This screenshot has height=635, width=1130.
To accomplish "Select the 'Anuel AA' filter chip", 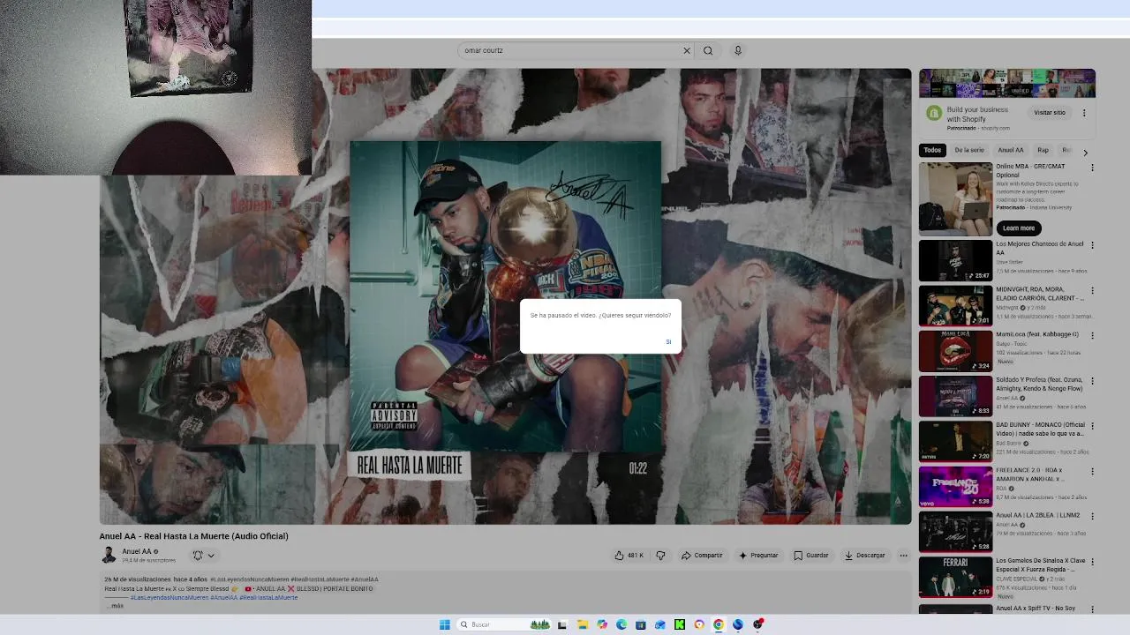I will (1011, 150).
